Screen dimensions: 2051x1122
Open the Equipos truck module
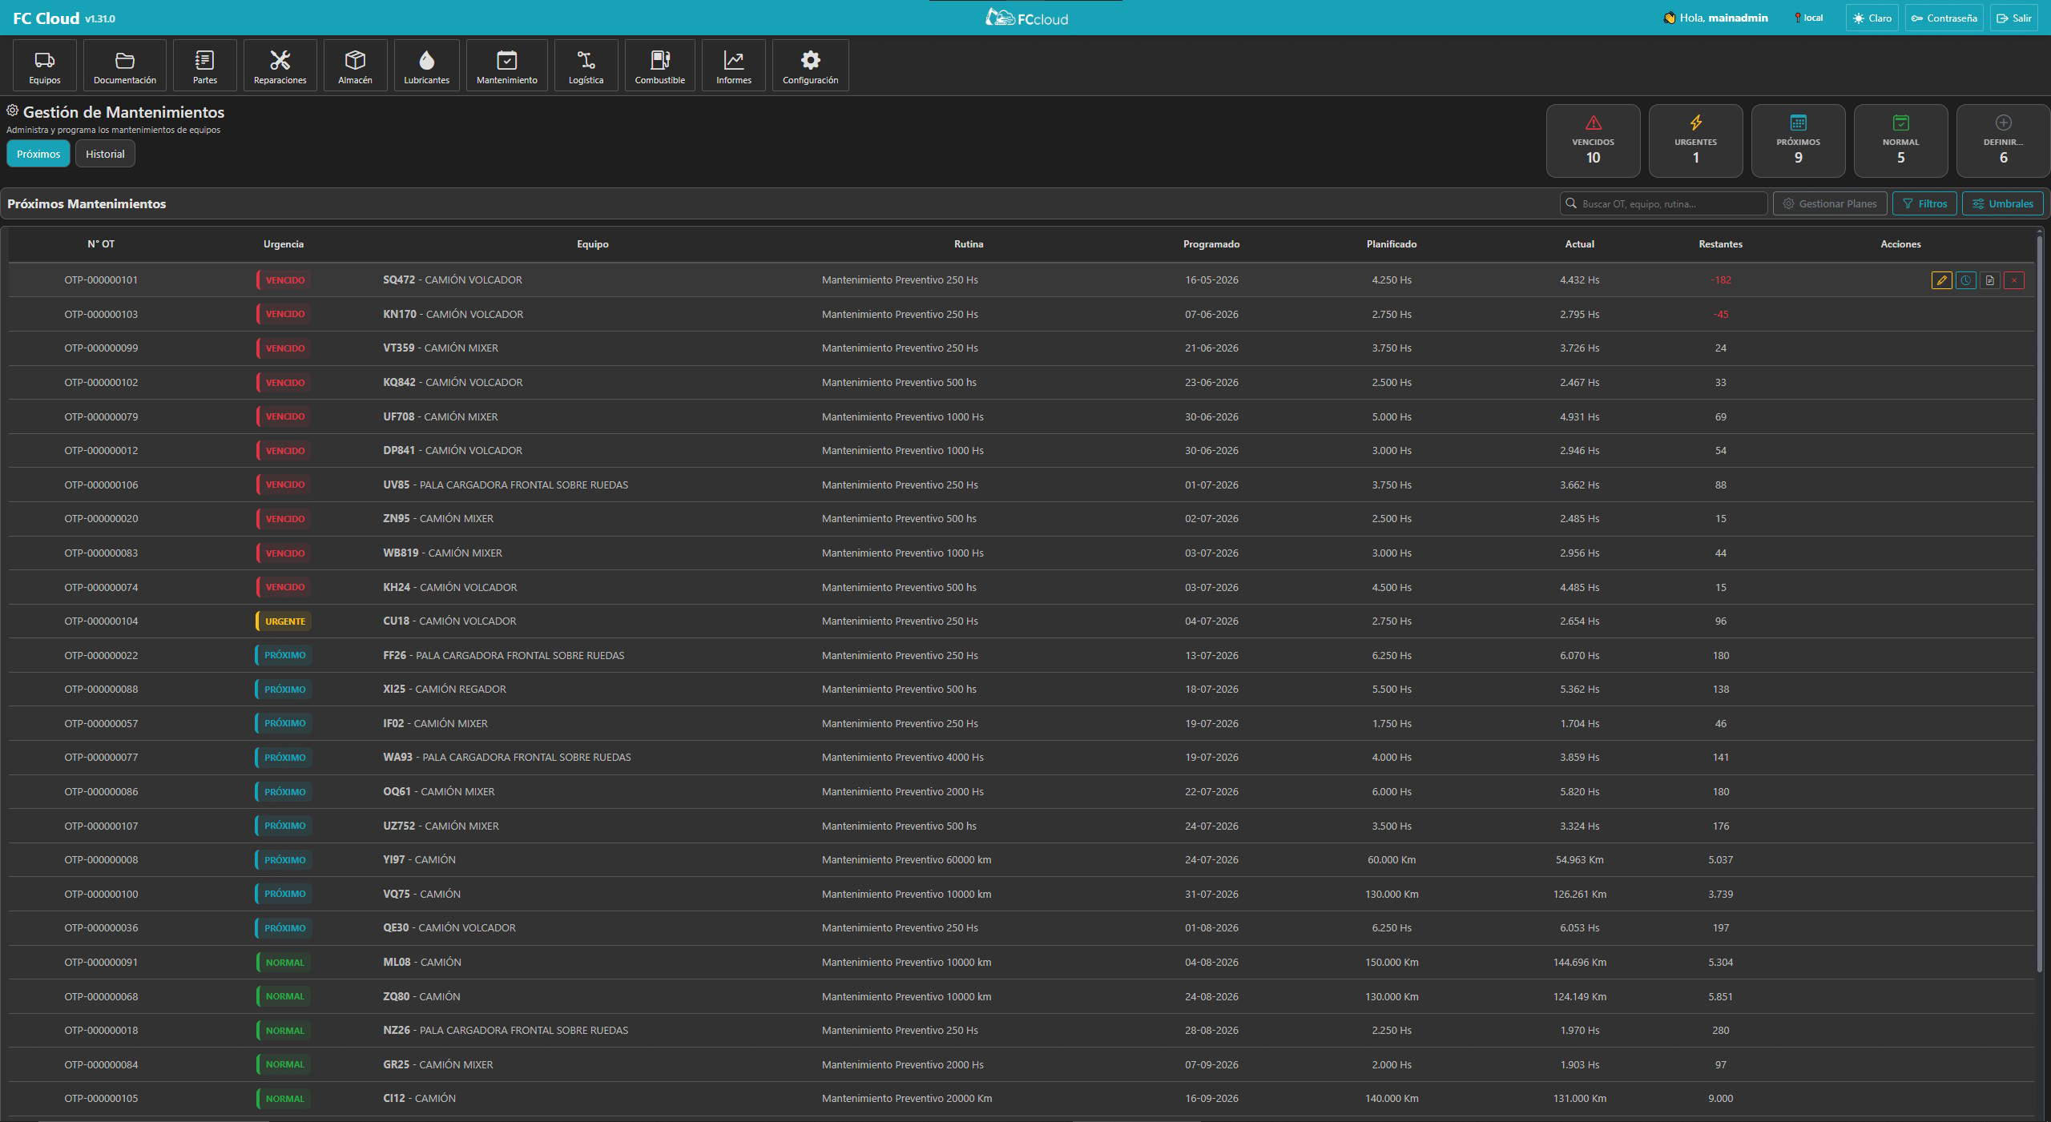[x=45, y=66]
